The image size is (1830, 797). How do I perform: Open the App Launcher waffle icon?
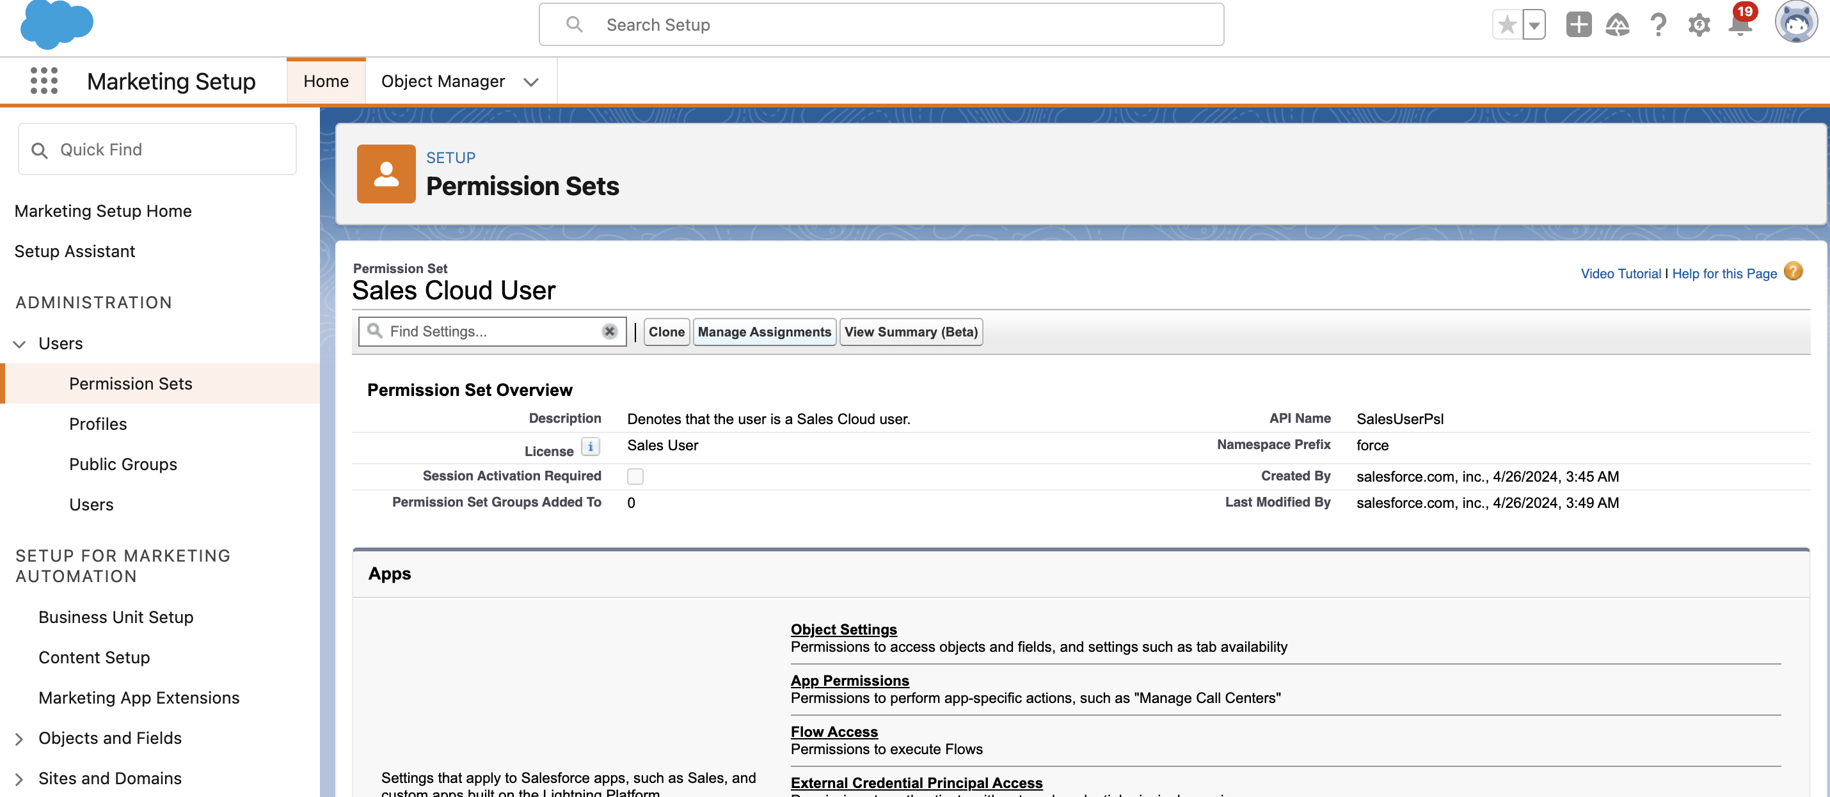click(43, 80)
